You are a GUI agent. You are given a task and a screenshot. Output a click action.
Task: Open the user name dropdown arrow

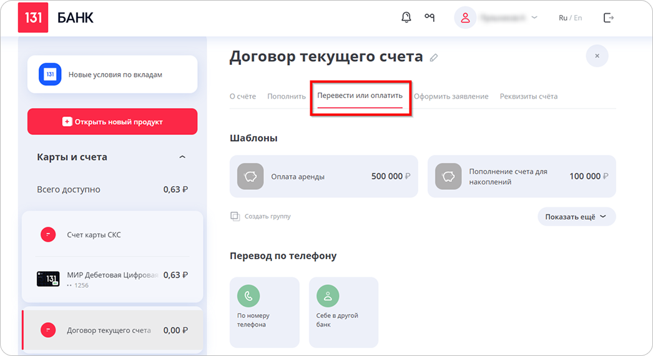[534, 17]
